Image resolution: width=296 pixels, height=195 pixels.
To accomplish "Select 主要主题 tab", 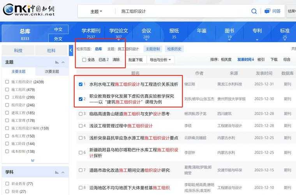I will [x=18, y=72].
